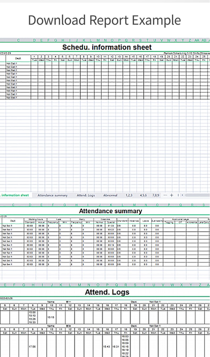Screen dimensions: 210x357
Task: Click the 17:55 log entry cell
Action: pyautogui.click(x=33, y=347)
